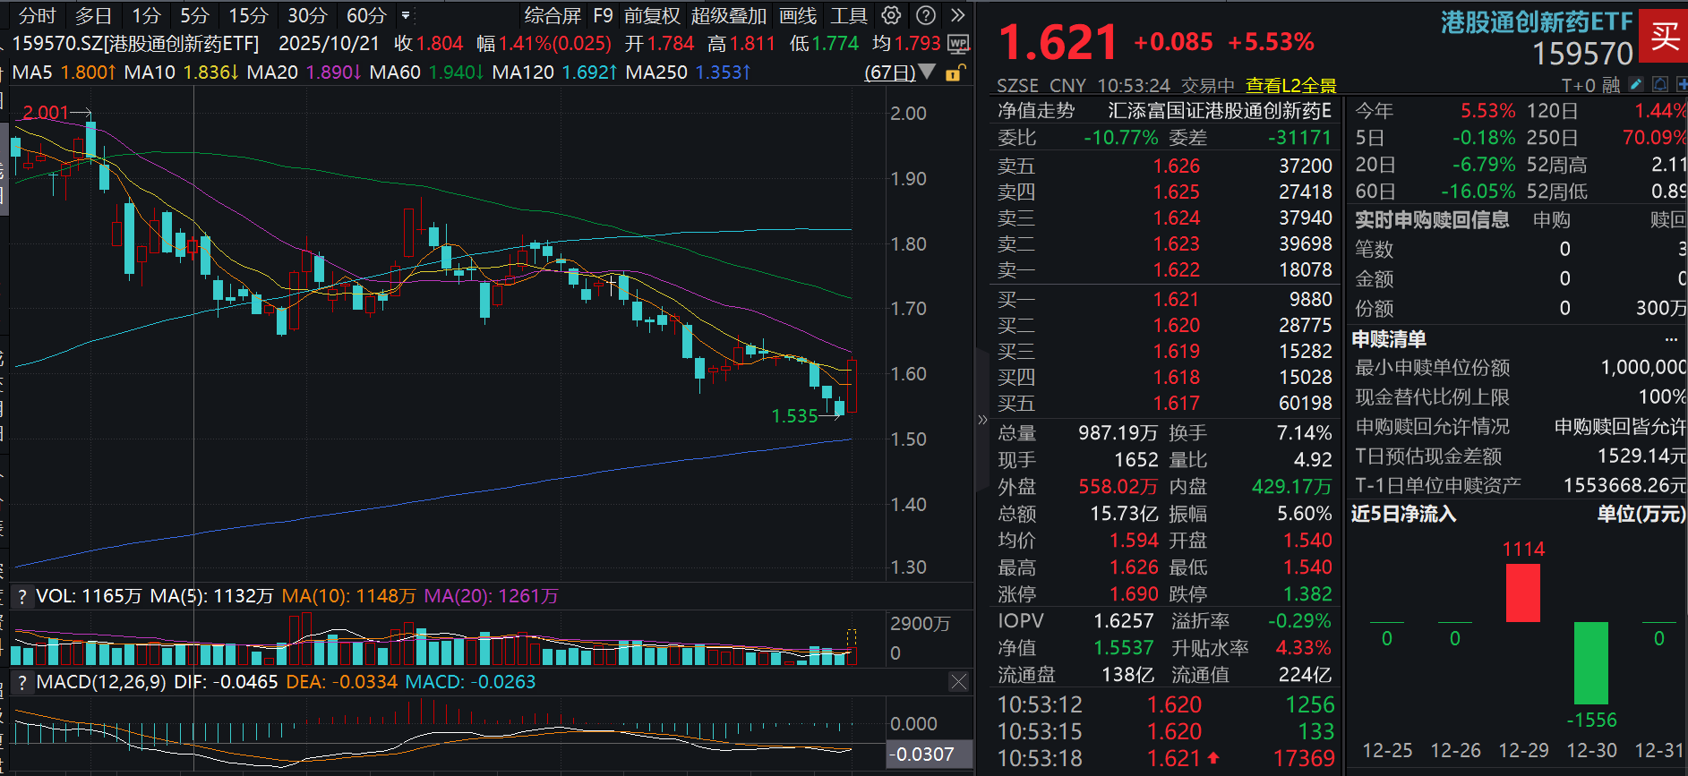Toggle 前复权 price adjustment mode
This screenshot has height=776, width=1688.
pos(652,15)
